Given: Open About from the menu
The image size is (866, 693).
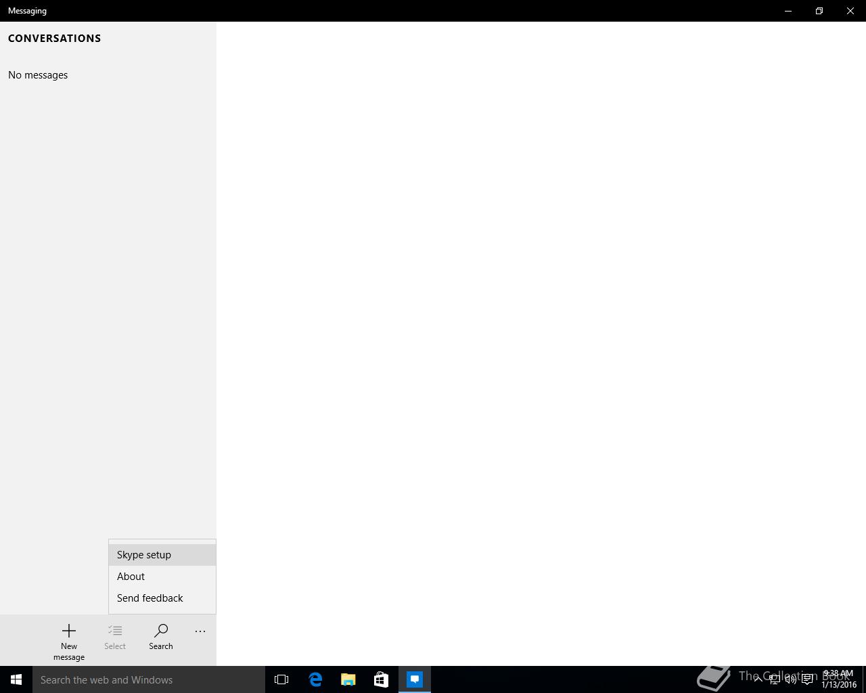Looking at the screenshot, I should [162, 577].
